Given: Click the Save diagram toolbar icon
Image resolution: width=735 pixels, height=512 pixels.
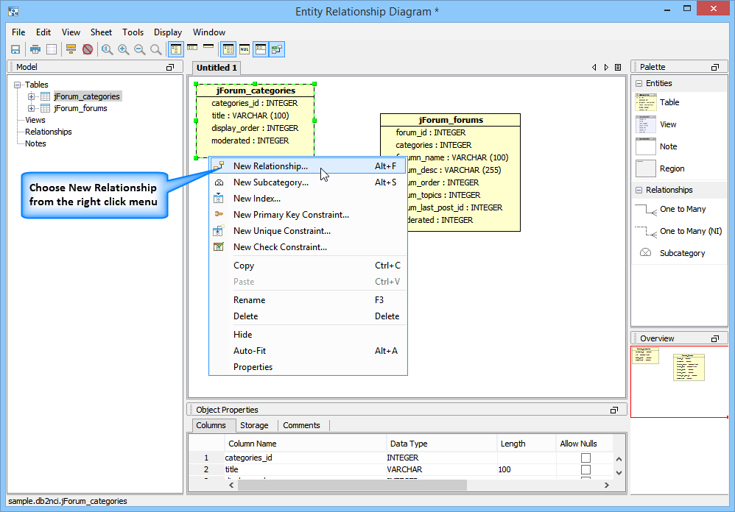Looking at the screenshot, I should pyautogui.click(x=15, y=49).
